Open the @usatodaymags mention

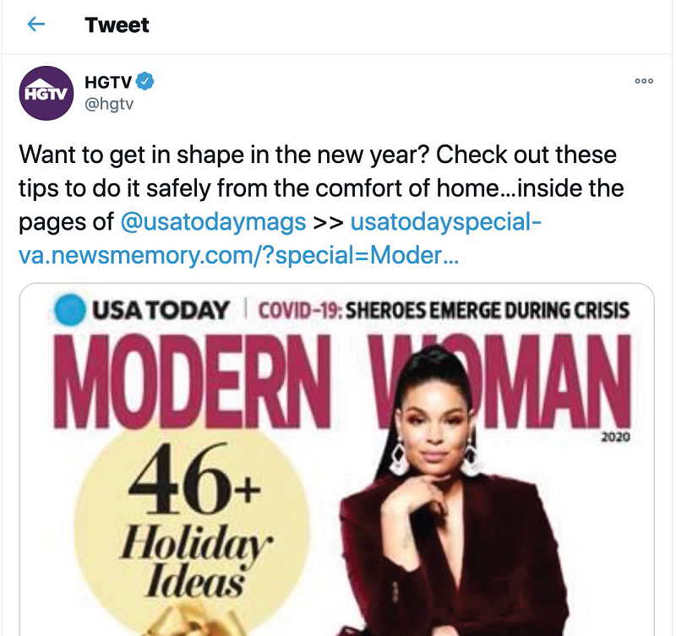click(214, 222)
